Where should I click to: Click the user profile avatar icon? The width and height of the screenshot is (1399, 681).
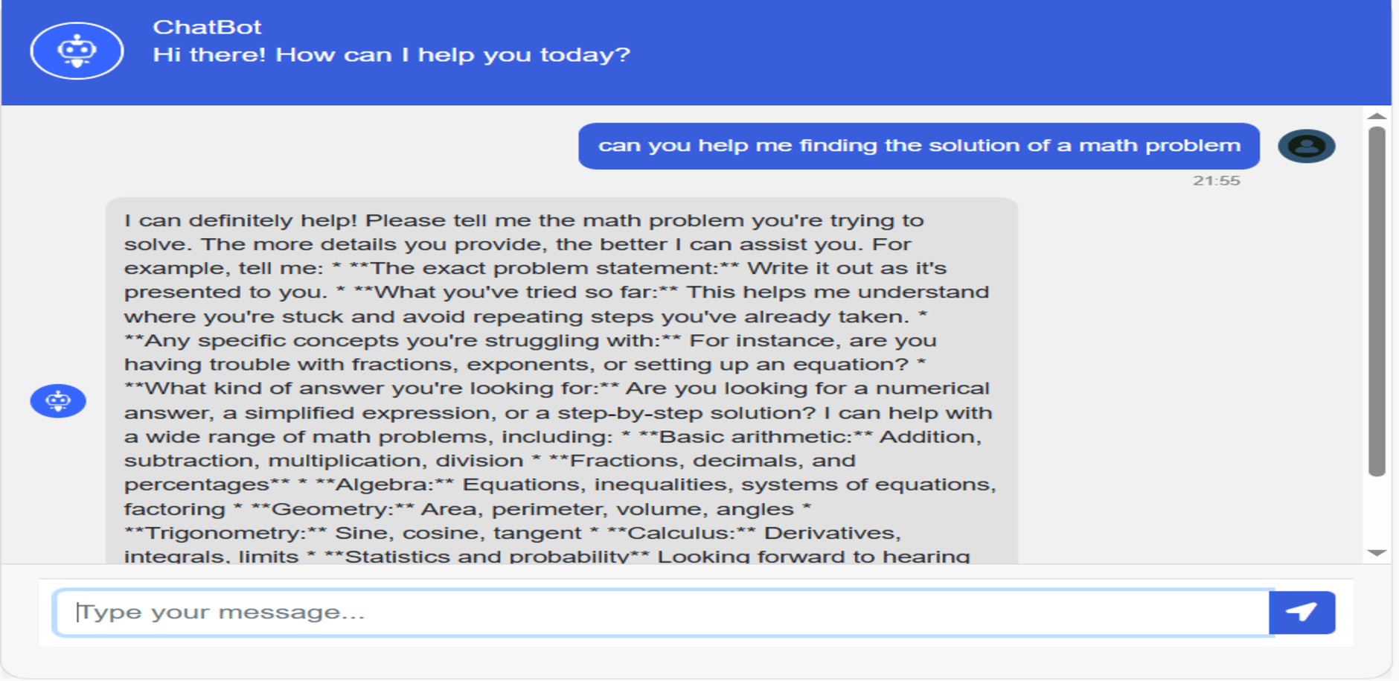coord(1306,146)
